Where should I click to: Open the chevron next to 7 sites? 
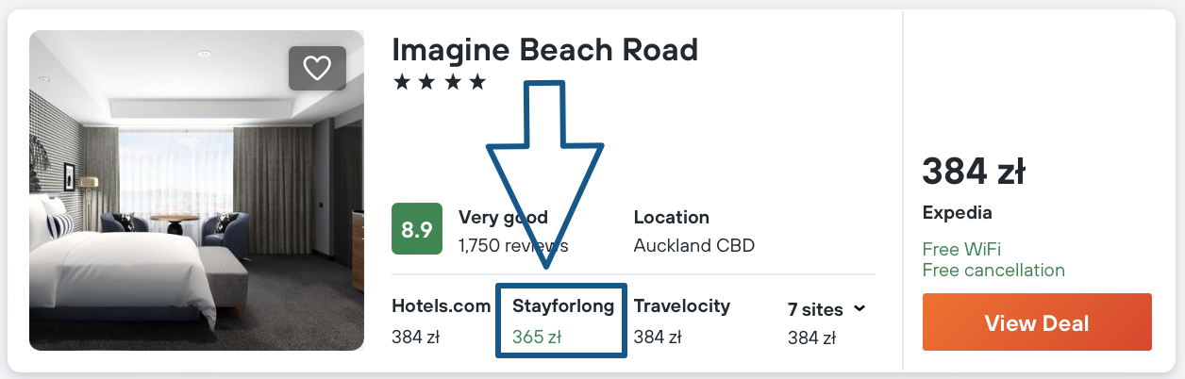pos(860,308)
